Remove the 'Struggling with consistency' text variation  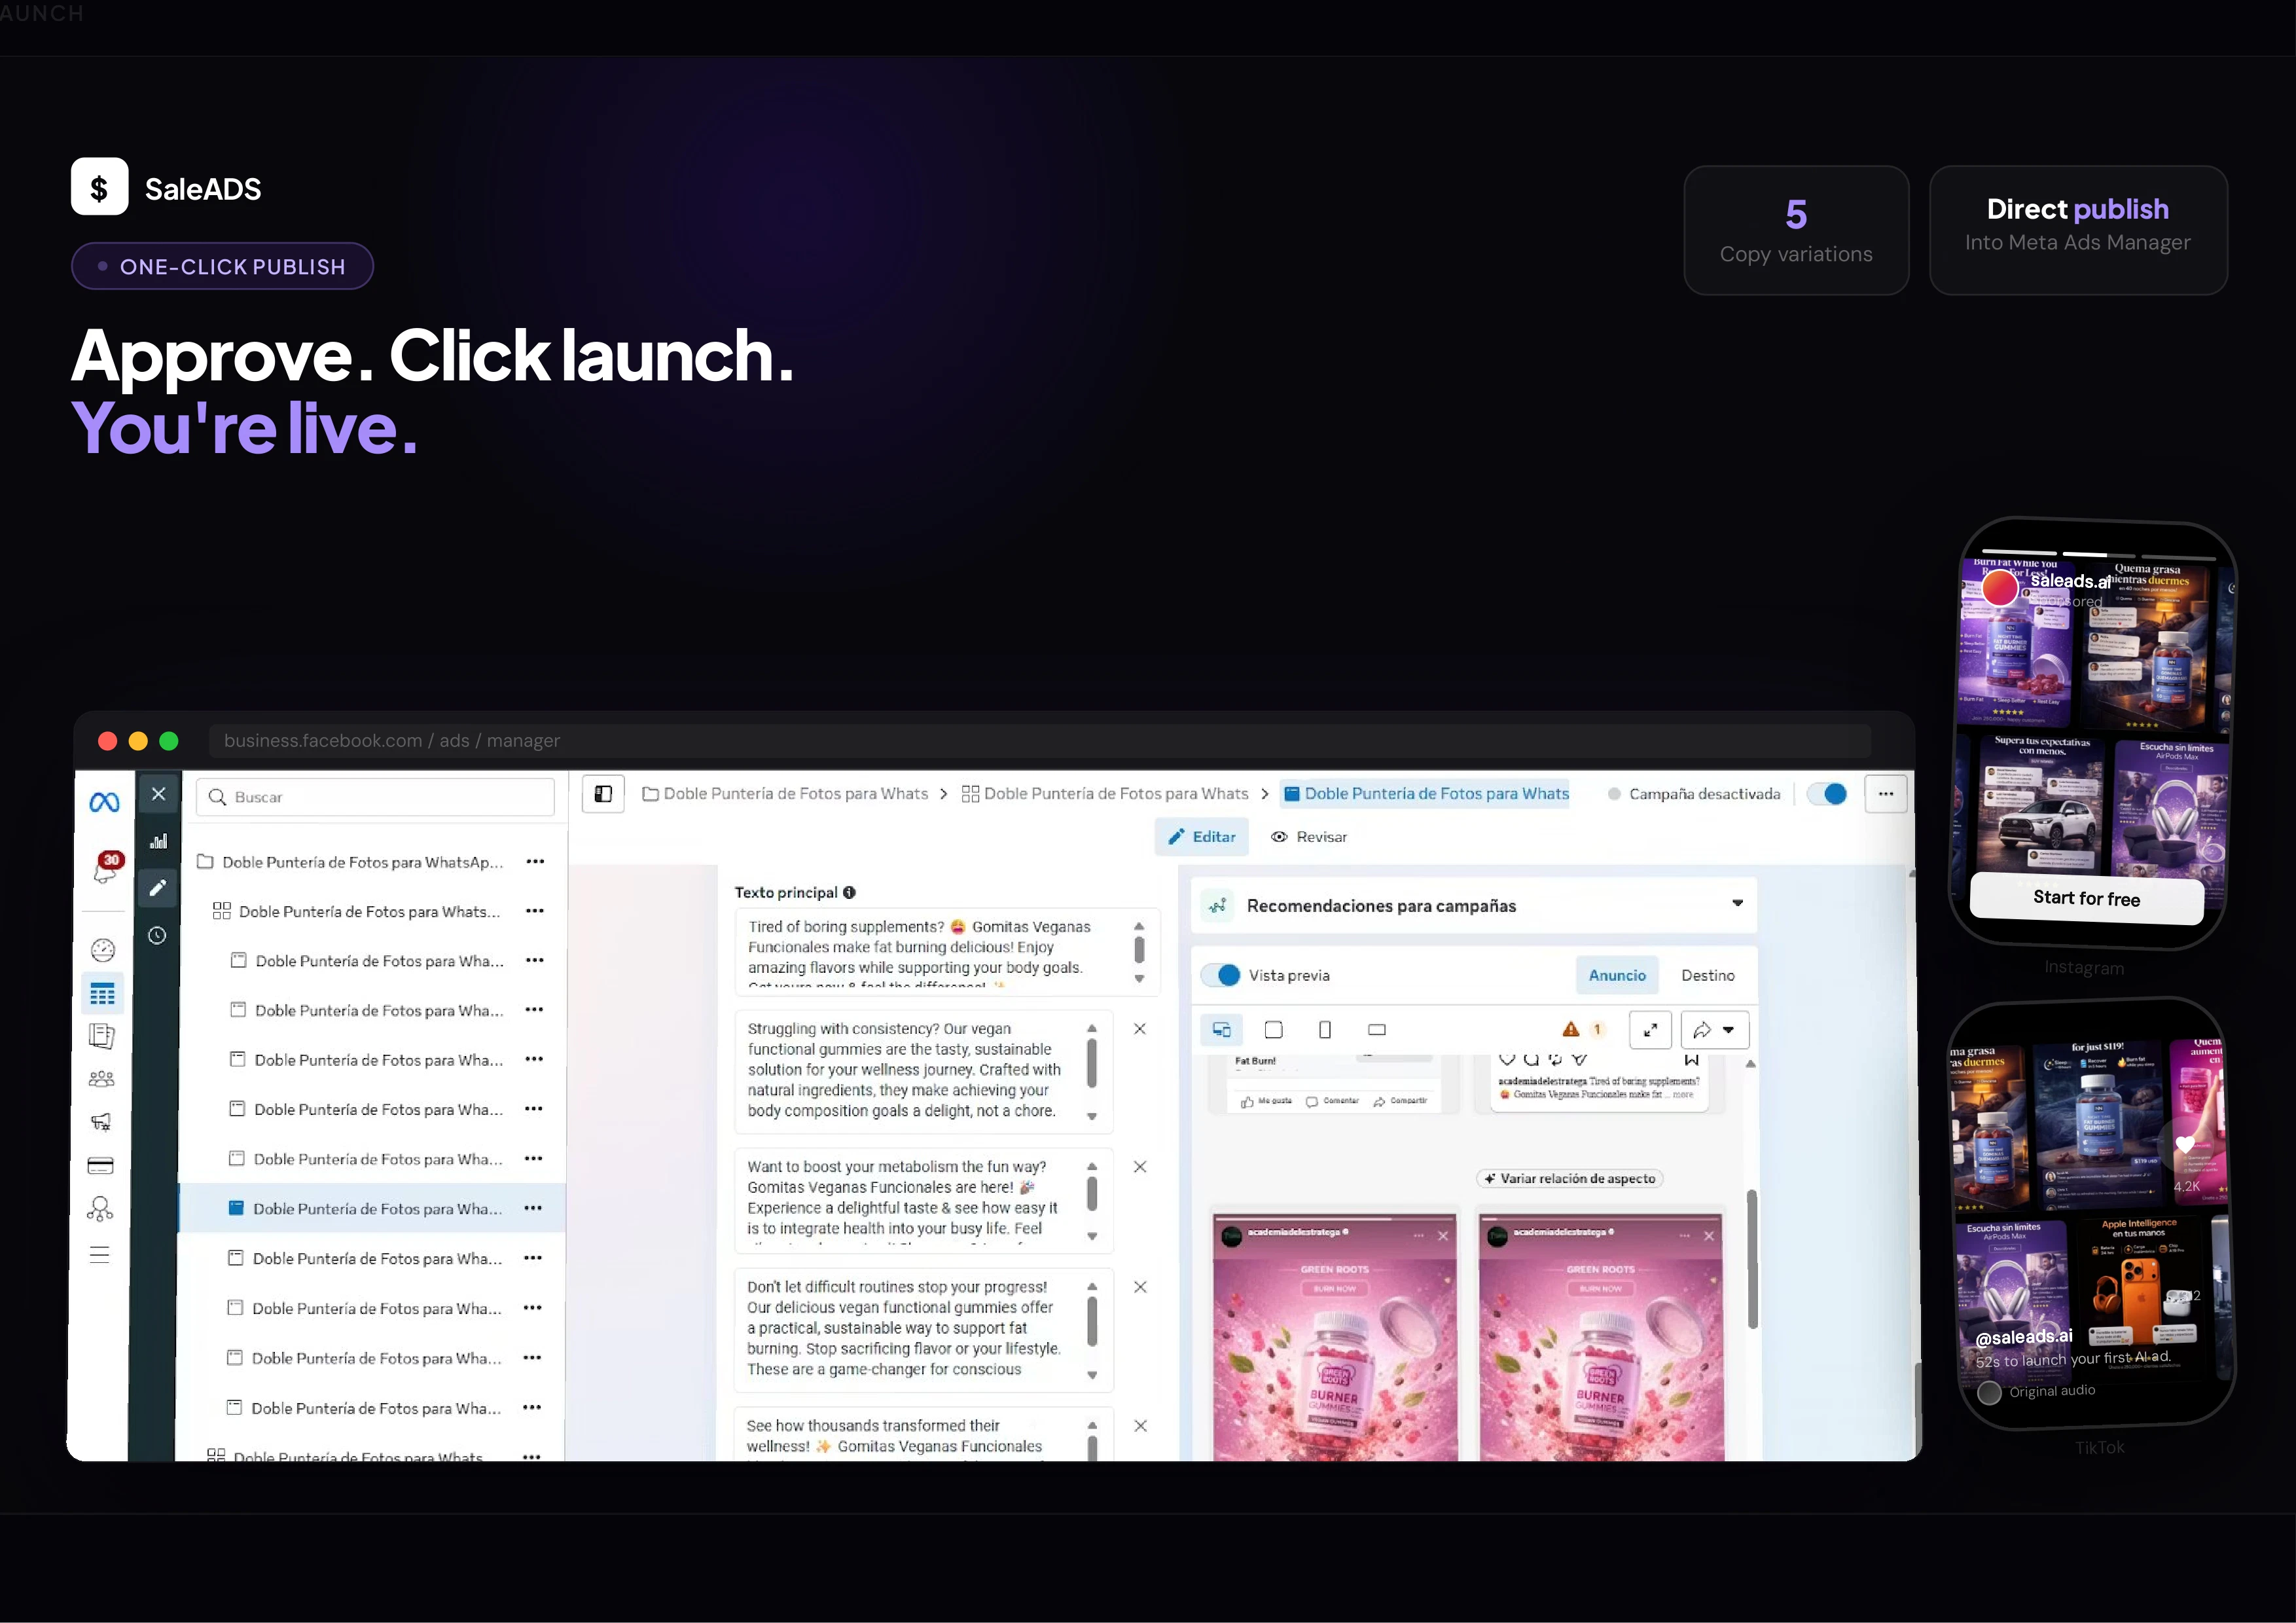tap(1139, 1029)
